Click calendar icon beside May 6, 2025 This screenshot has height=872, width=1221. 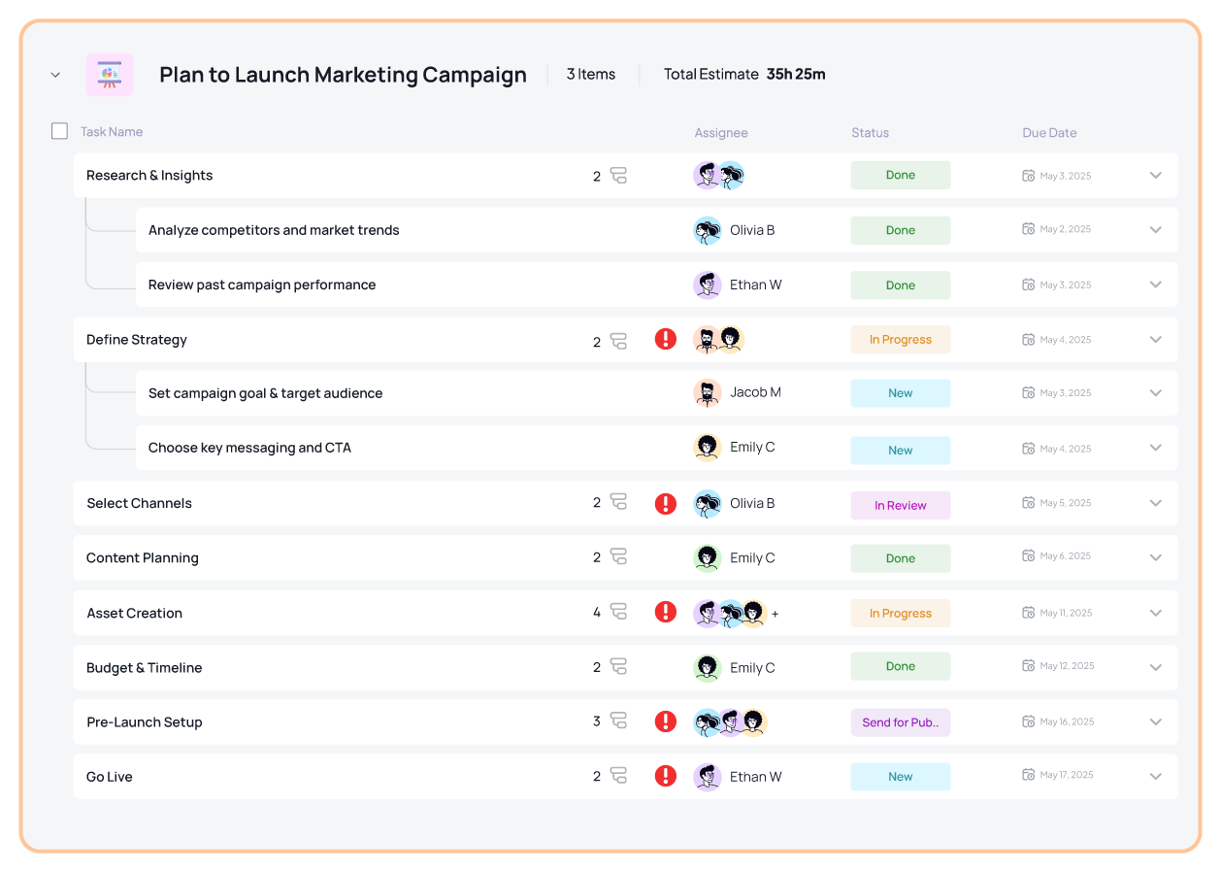pos(1029,556)
